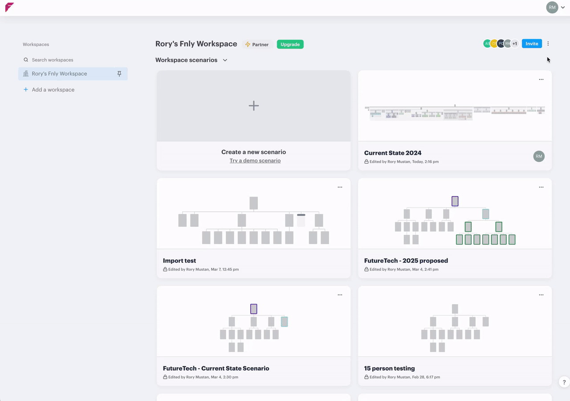This screenshot has width=570, height=401.
Task: Open the RM user account dropdown
Action: pos(556,8)
